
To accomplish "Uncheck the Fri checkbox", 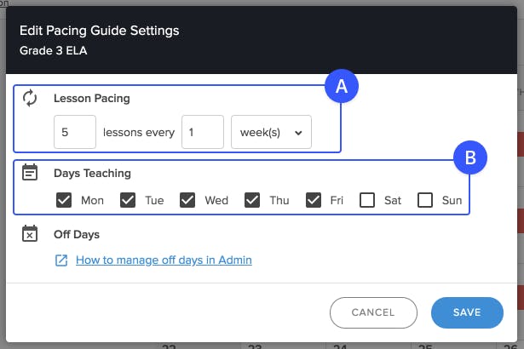I will [314, 200].
